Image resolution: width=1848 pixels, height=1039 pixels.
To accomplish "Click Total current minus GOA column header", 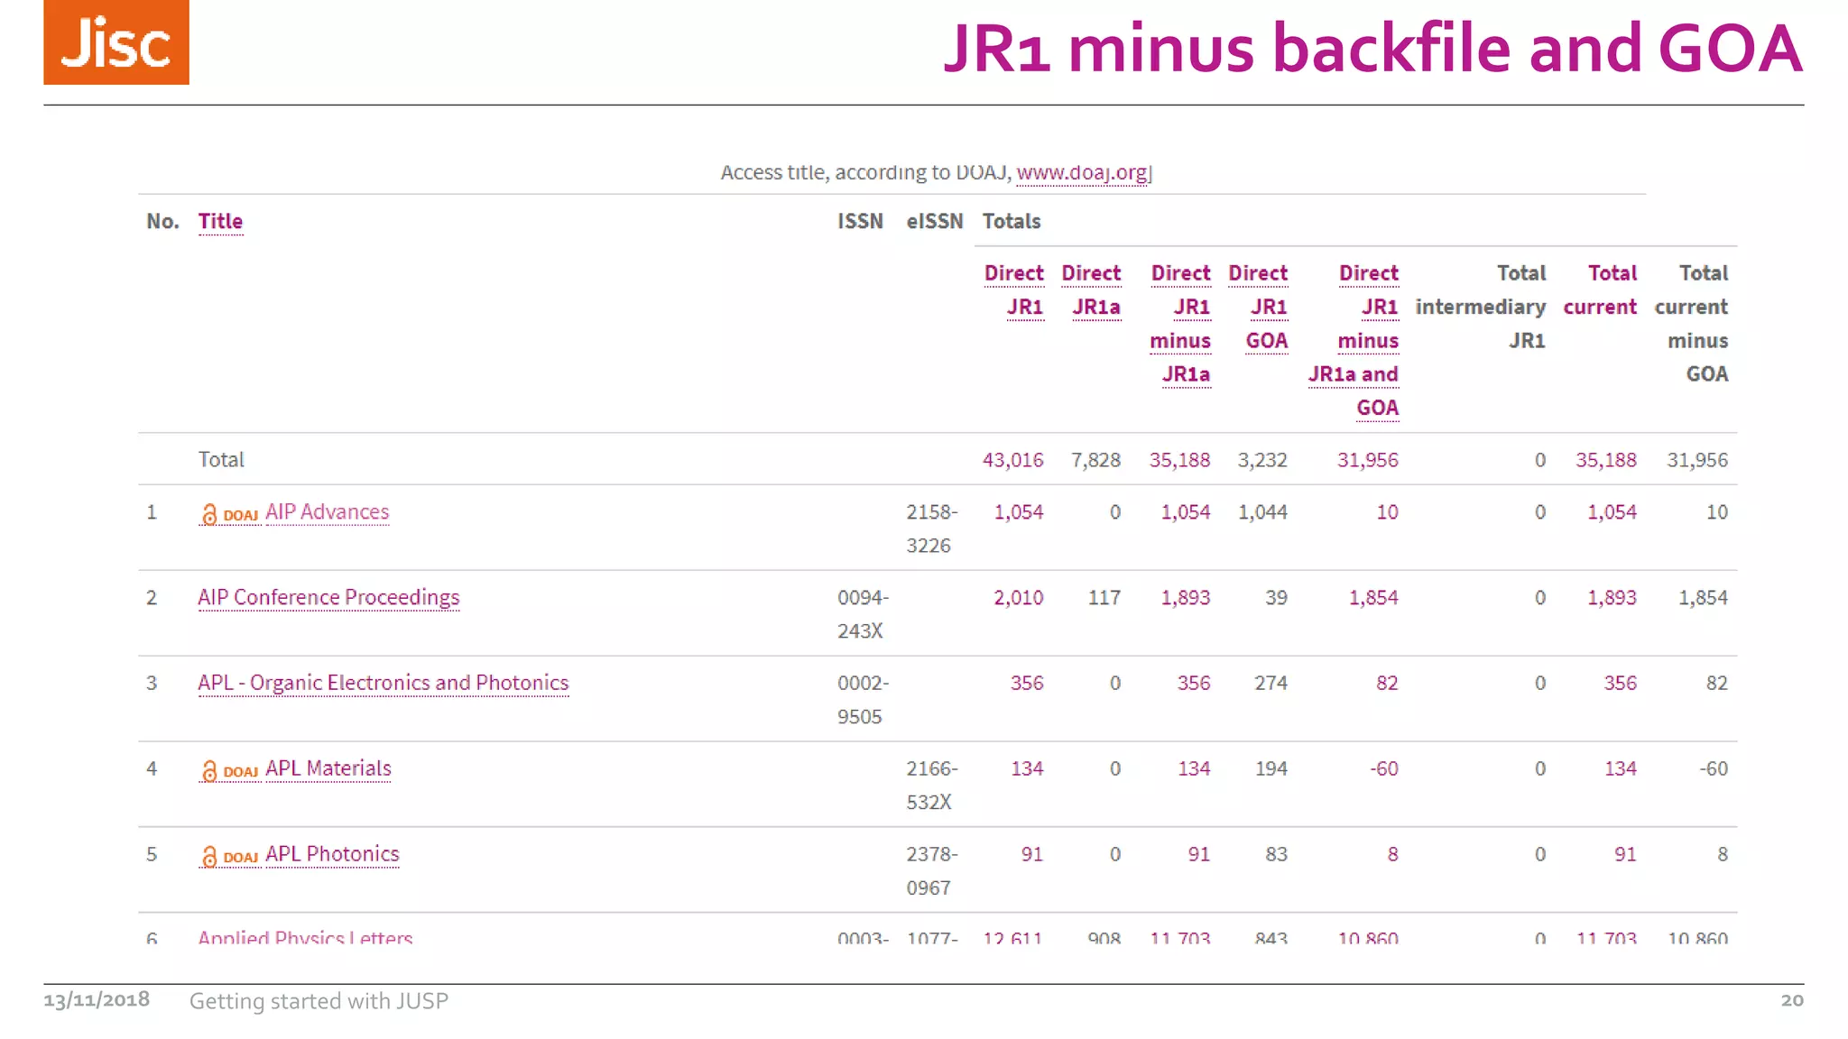I will click(1691, 323).
